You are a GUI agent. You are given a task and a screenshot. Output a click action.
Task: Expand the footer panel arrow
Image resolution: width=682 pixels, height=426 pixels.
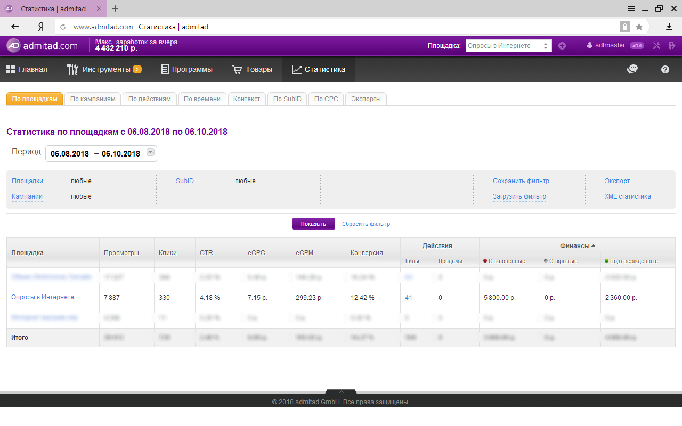click(341, 392)
